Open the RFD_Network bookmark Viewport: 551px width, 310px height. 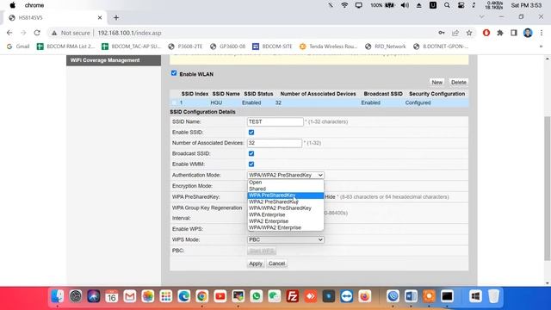click(386, 46)
